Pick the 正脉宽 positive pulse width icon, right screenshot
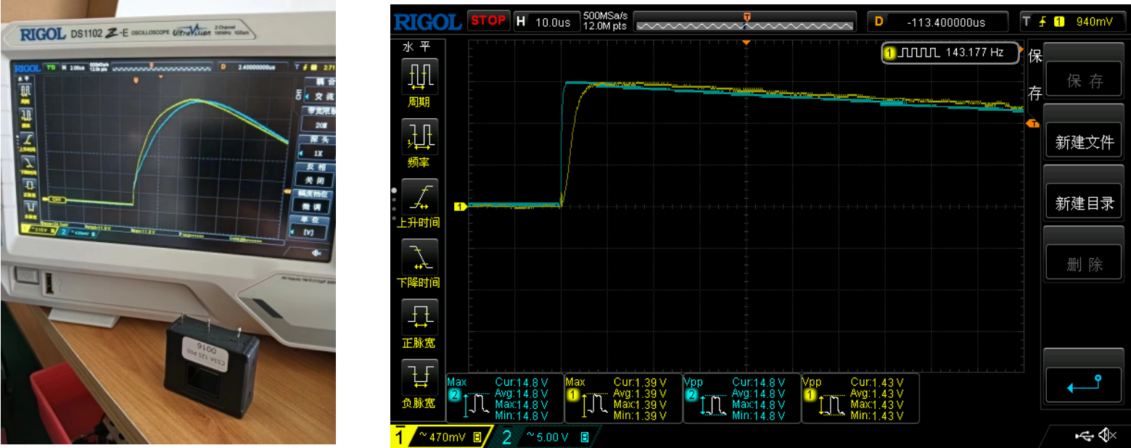 [420, 317]
